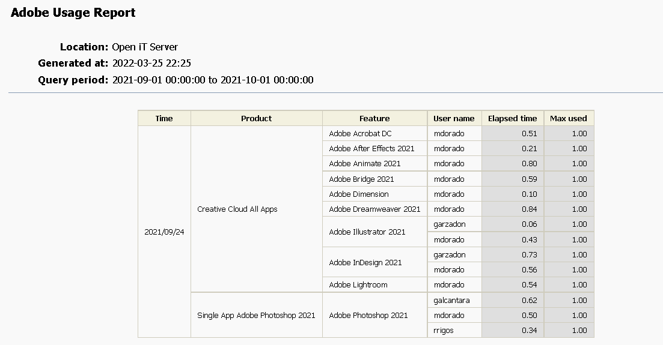663x345 pixels.
Task: Click the Feature column header
Action: (x=374, y=118)
